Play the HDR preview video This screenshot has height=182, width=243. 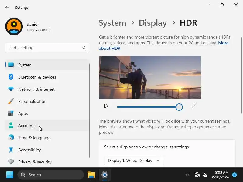pyautogui.click(x=106, y=106)
